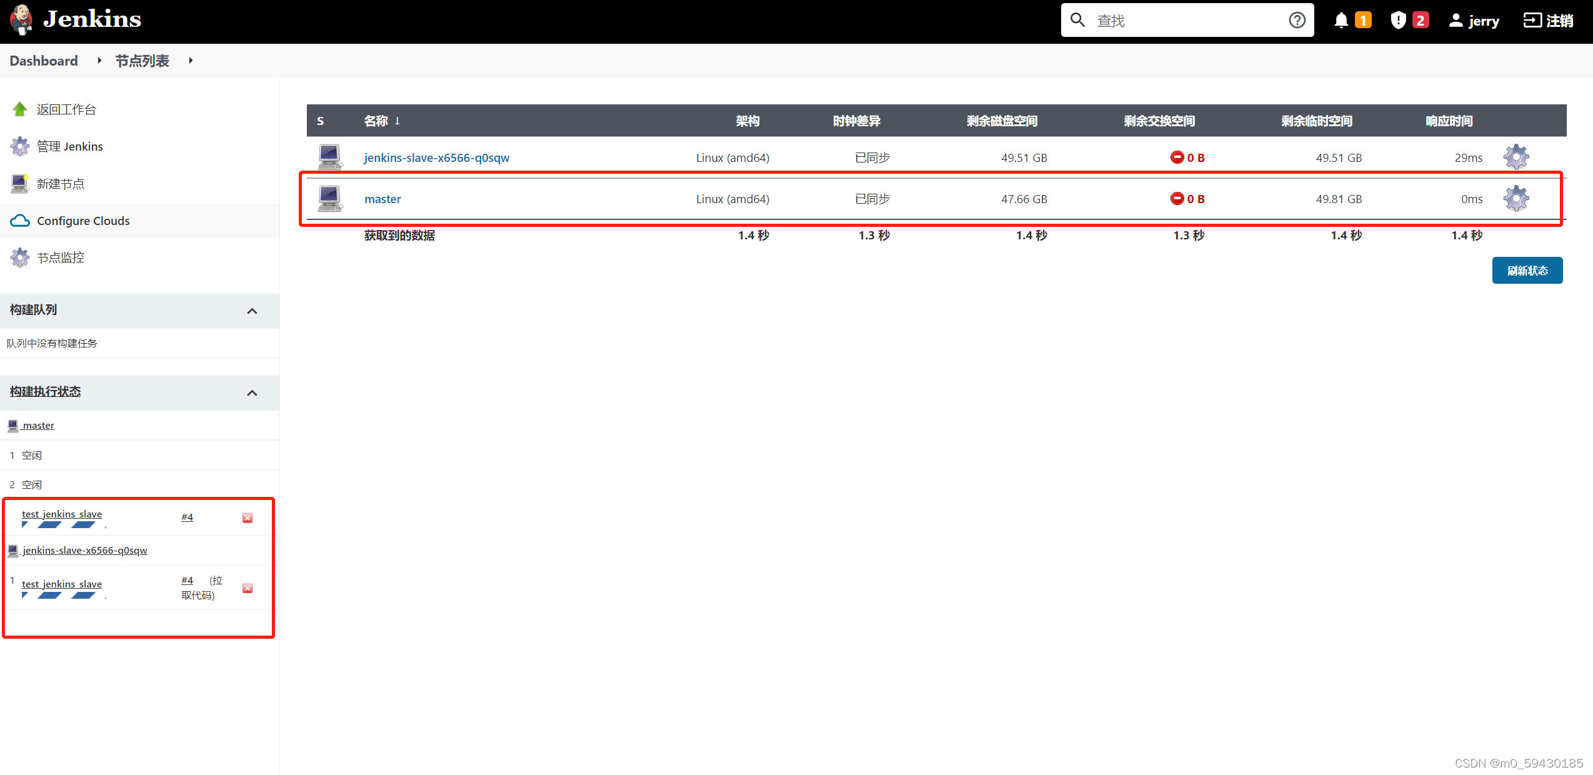Image resolution: width=1593 pixels, height=775 pixels.
Task: Click the master computer icon in executor list
Action: point(13,426)
